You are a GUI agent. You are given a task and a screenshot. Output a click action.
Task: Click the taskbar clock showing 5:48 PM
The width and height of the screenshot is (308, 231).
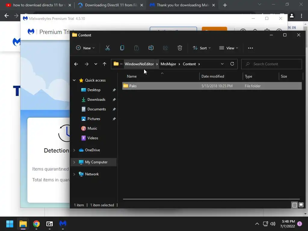tap(288, 224)
